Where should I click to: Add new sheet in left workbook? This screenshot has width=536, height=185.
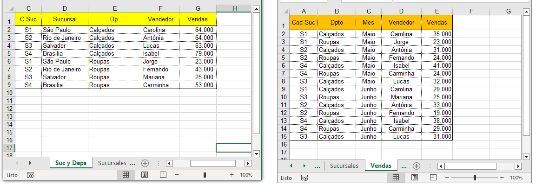coord(145,163)
